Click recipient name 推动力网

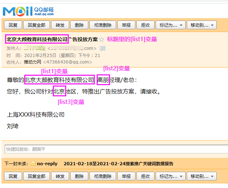(33, 62)
